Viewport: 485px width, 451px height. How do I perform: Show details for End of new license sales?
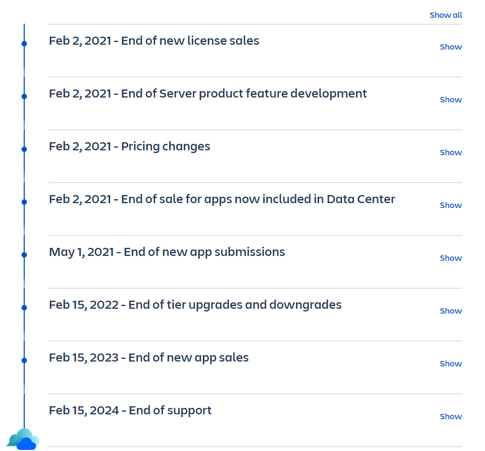[x=451, y=47]
